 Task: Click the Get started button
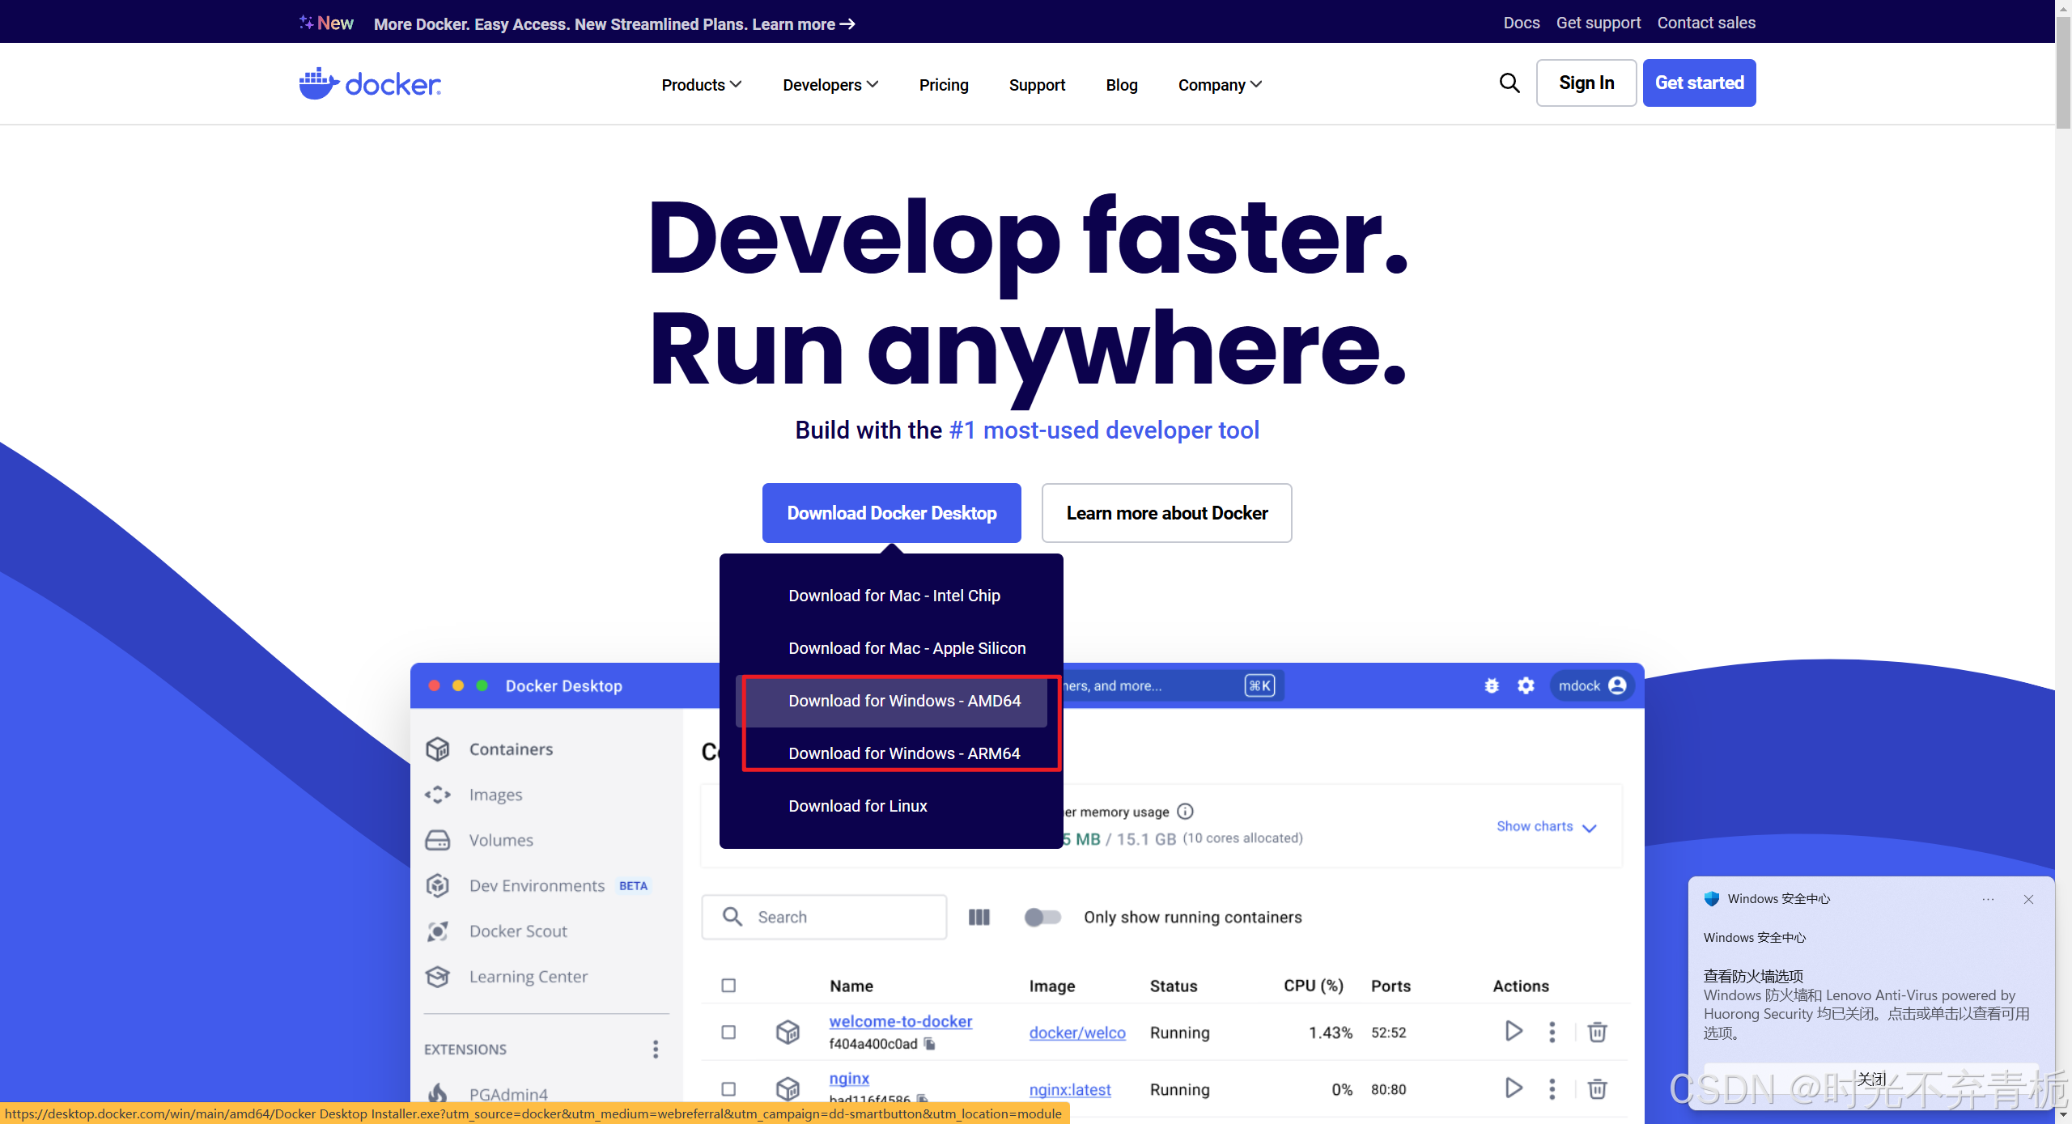[x=1699, y=83]
